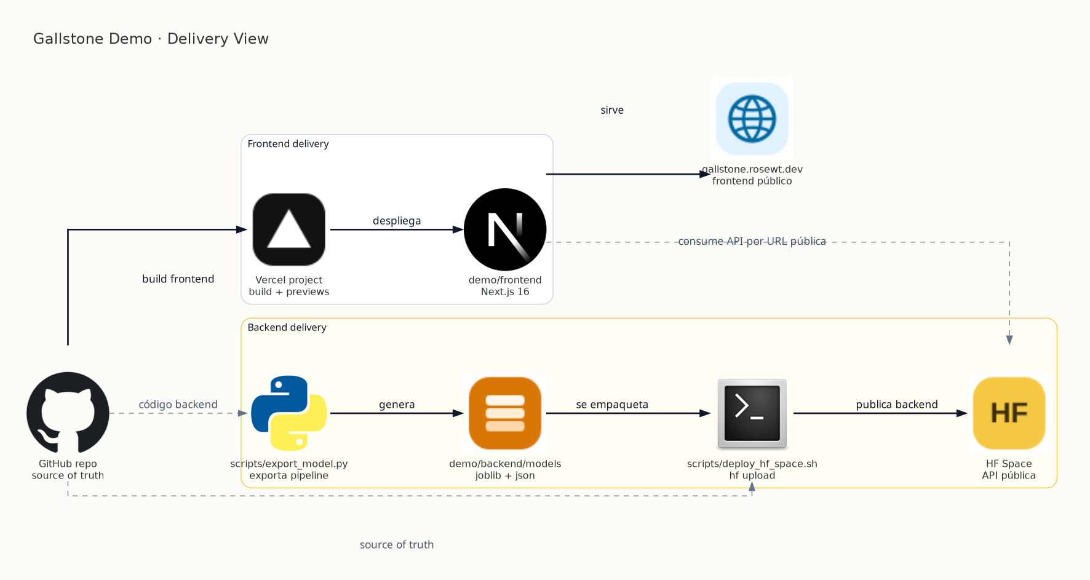Click the 'Backend delivery' group label

click(x=287, y=328)
